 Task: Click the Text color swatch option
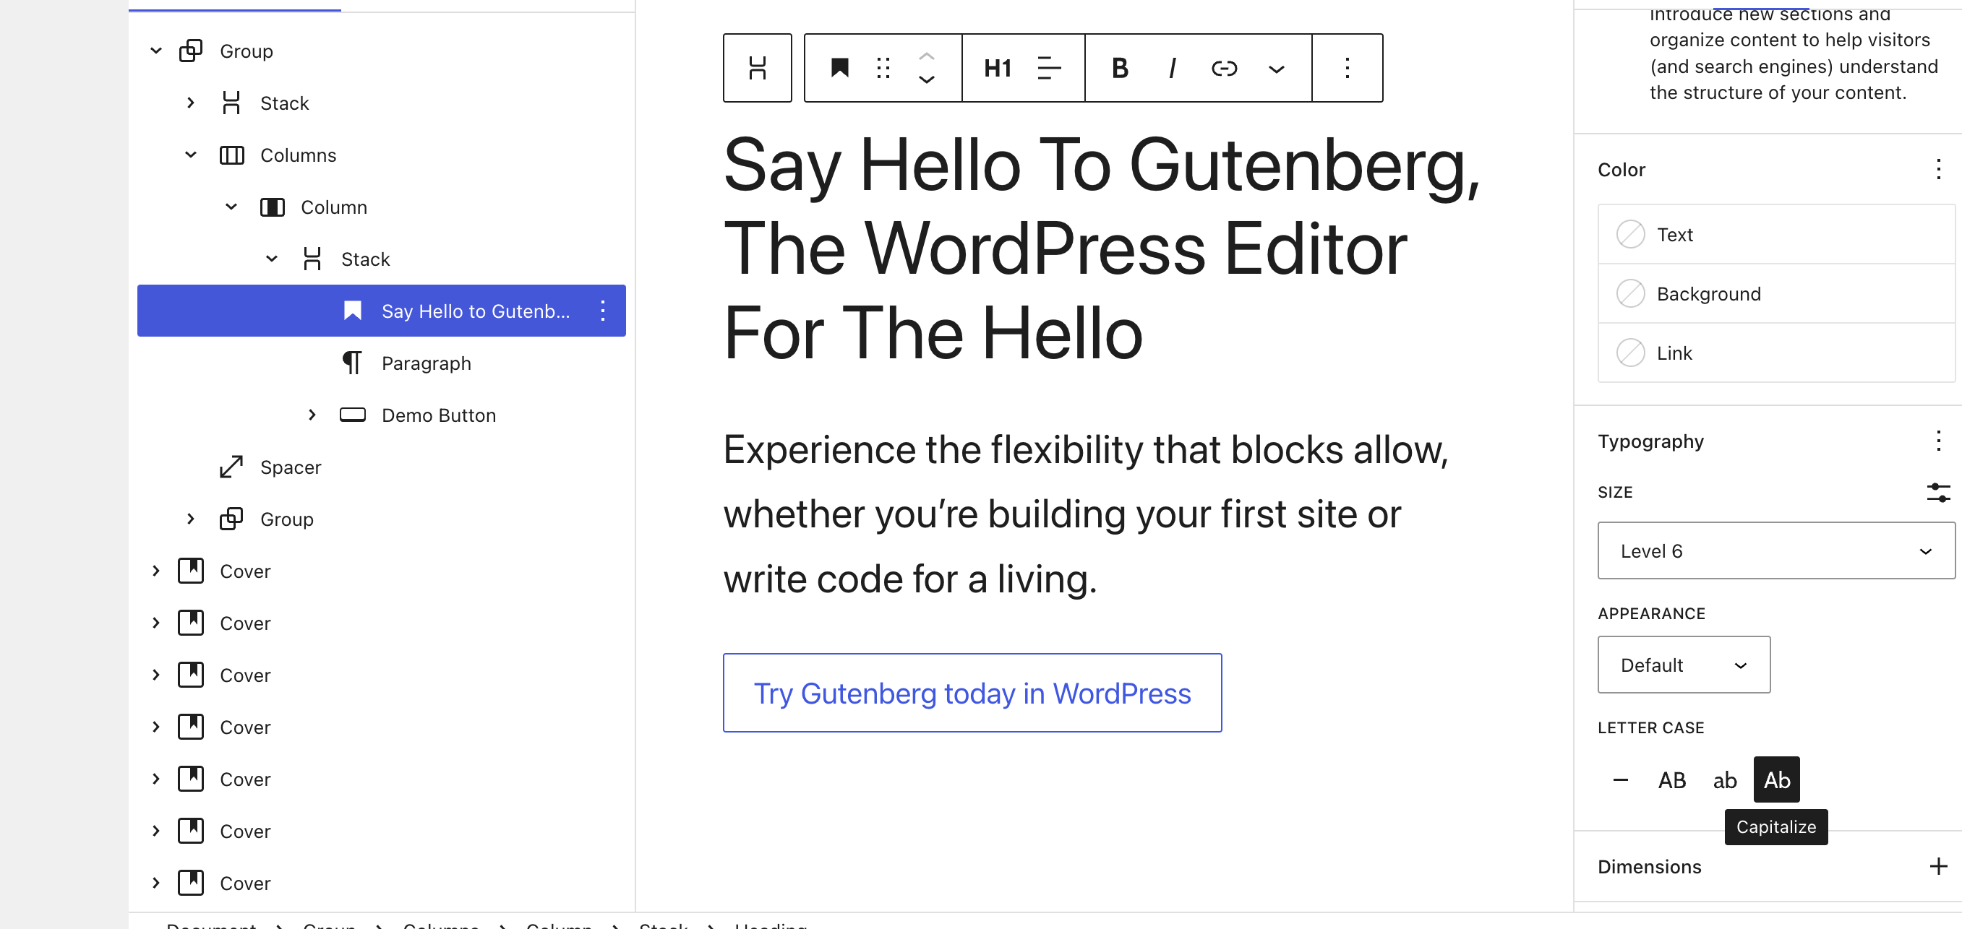(1630, 234)
